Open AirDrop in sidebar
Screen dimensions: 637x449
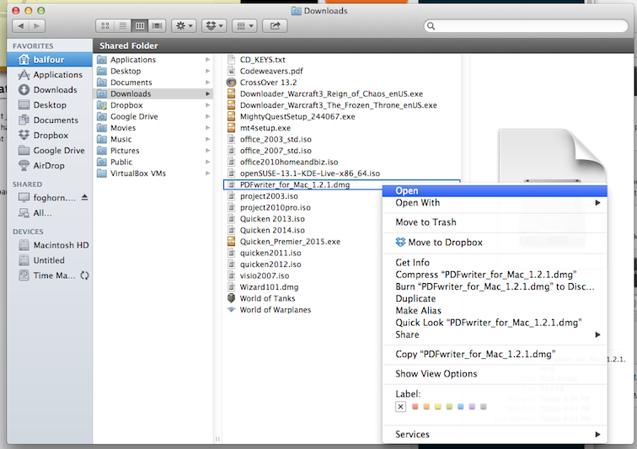[x=50, y=165]
